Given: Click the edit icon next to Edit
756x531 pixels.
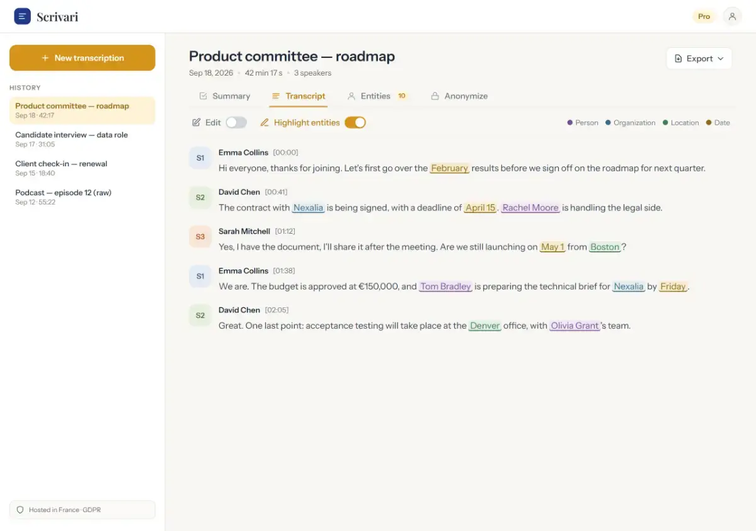Looking at the screenshot, I should 197,123.
